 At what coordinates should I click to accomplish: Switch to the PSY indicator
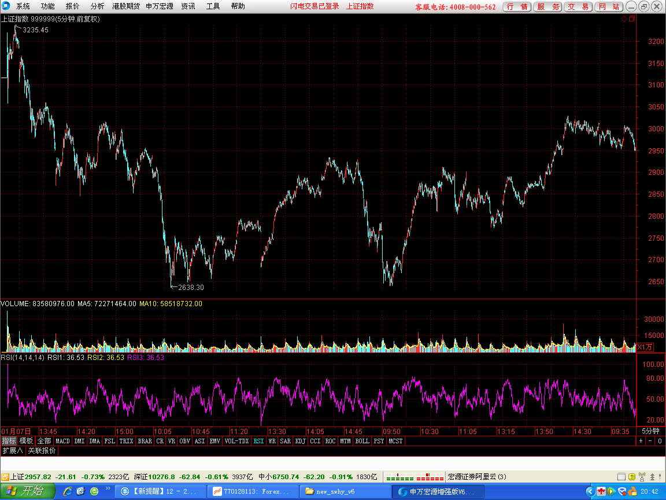click(x=379, y=441)
